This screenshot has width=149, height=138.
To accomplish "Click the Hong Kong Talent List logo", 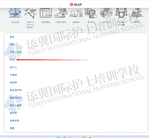I will tap(76, 4).
